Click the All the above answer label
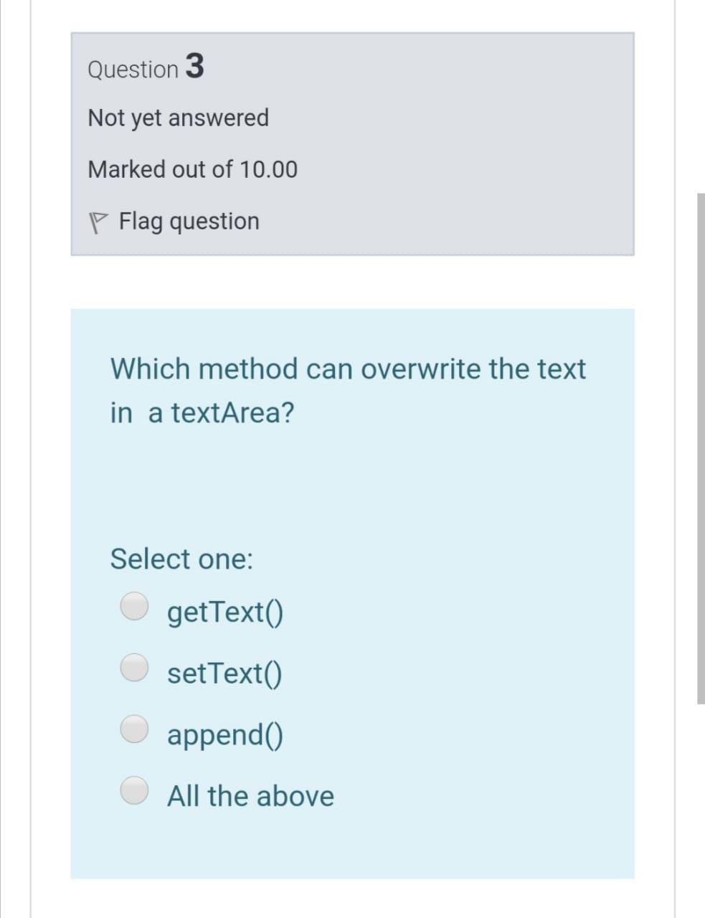Screen dimensions: 705x918 pyautogui.click(x=250, y=795)
